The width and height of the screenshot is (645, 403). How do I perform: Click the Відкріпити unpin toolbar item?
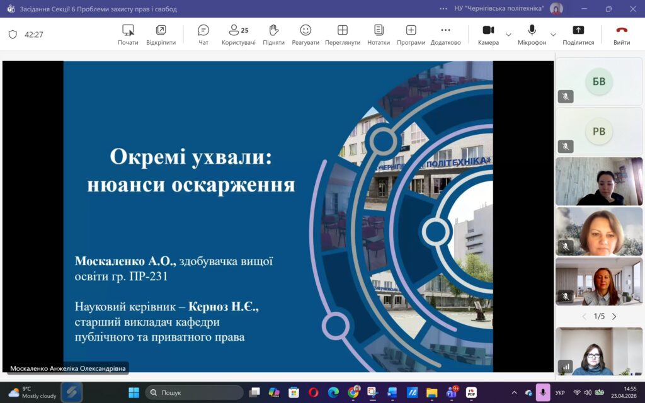click(x=161, y=35)
